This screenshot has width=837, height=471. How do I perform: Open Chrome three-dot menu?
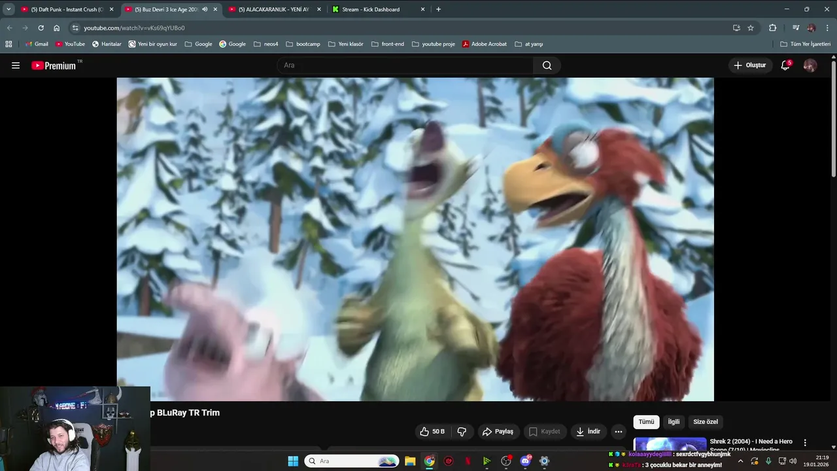pyautogui.click(x=827, y=28)
